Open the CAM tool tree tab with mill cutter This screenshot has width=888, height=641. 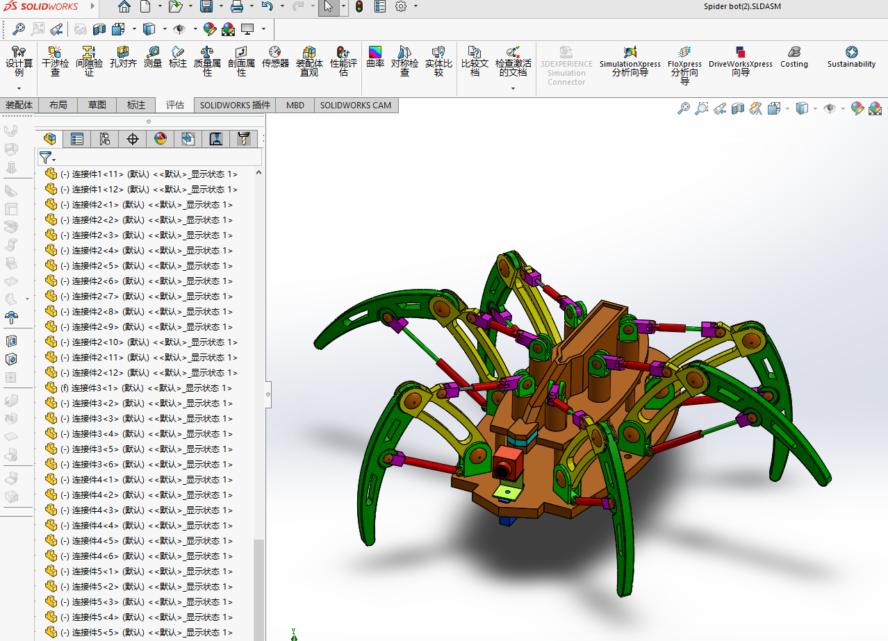(243, 139)
